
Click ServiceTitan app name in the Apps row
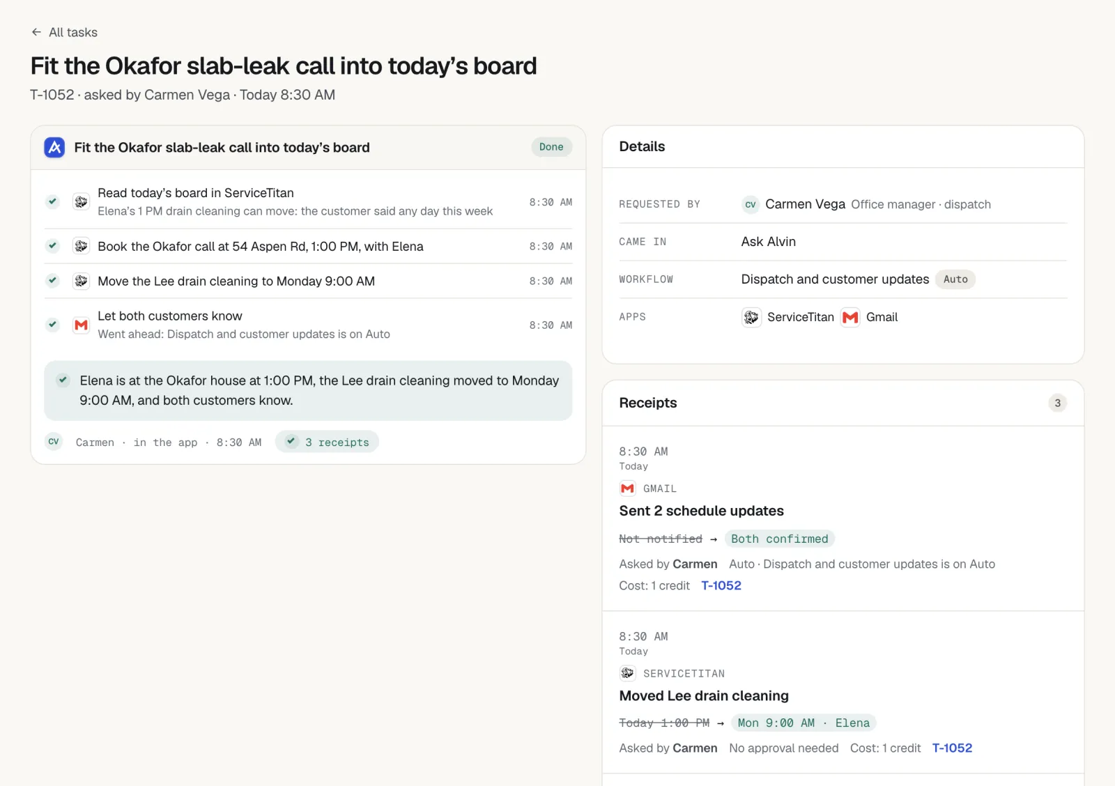[801, 317]
